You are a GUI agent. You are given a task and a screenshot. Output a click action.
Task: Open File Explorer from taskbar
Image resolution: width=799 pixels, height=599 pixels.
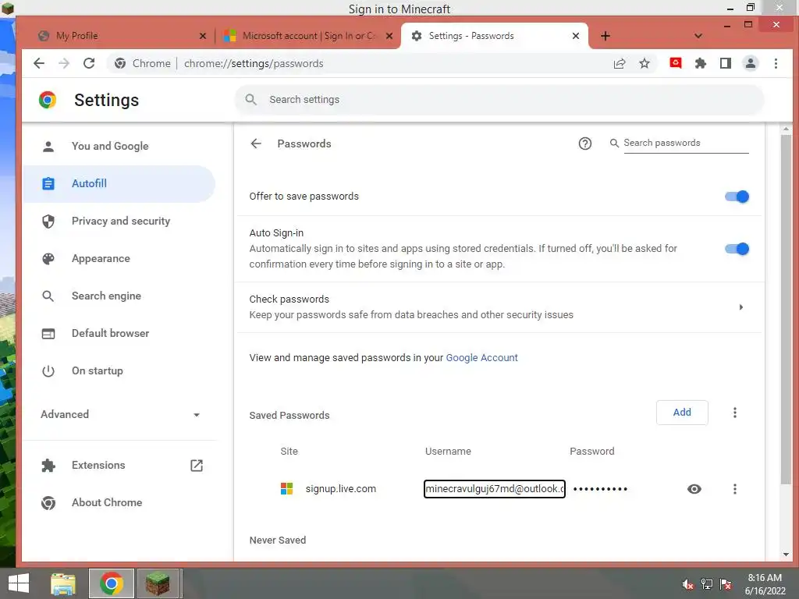(63, 583)
